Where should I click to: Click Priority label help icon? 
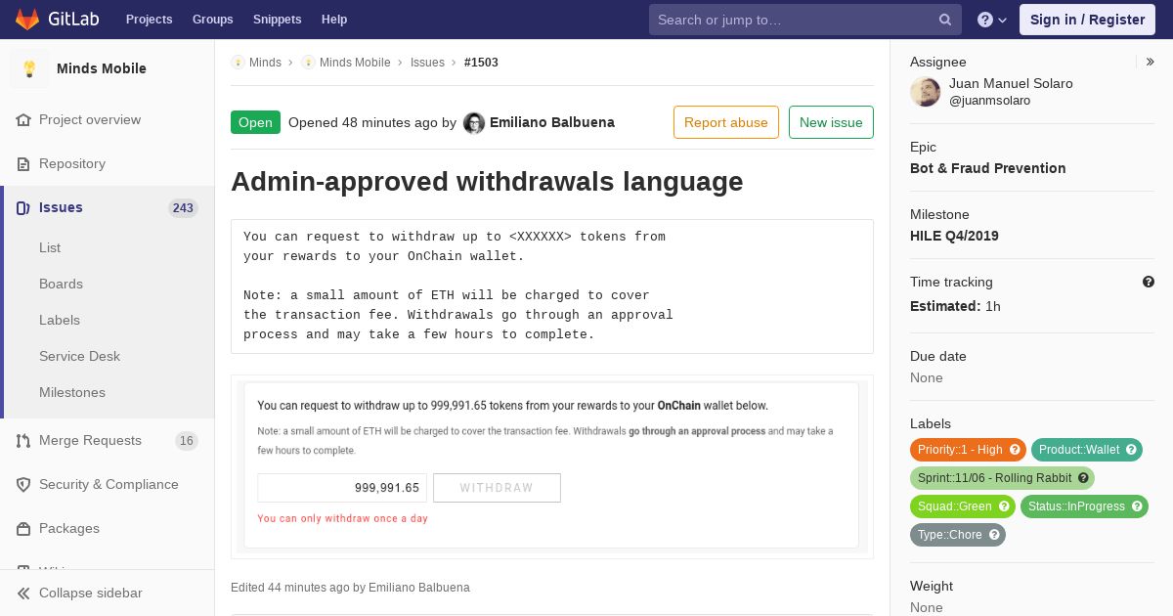click(1015, 450)
